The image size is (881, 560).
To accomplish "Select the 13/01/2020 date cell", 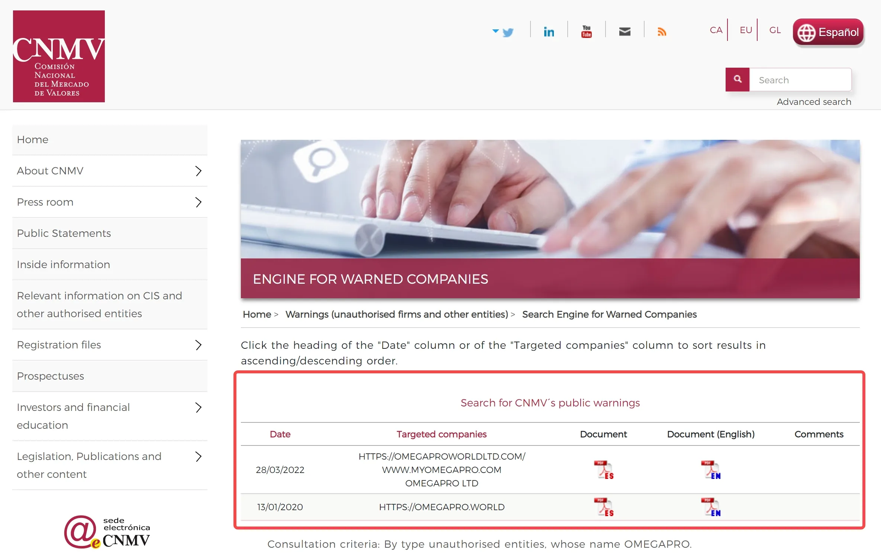I will click(x=280, y=507).
